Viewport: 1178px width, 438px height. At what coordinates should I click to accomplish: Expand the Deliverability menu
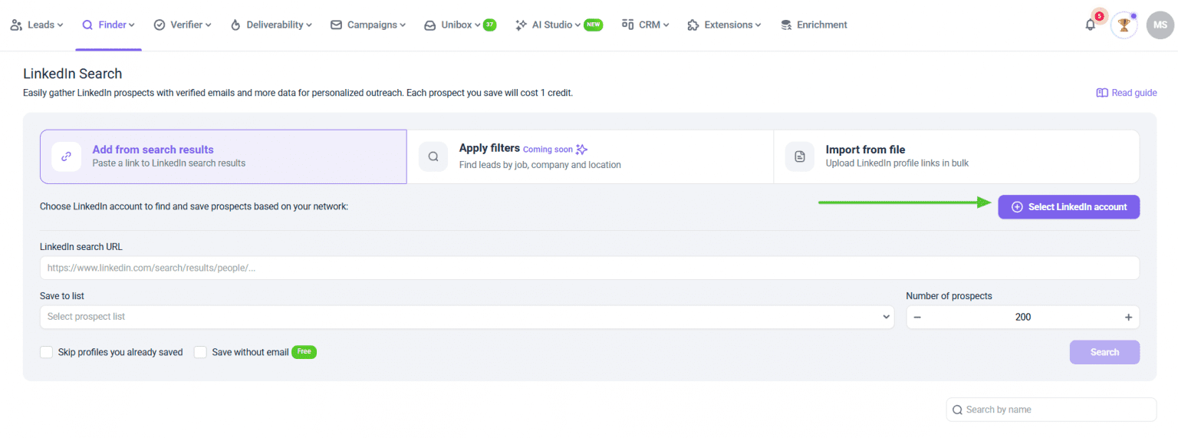[271, 25]
